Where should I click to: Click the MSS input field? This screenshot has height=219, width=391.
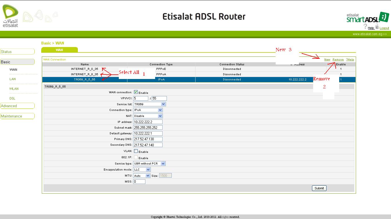click(139, 182)
